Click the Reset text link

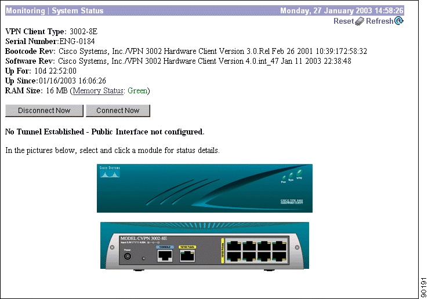(x=343, y=21)
